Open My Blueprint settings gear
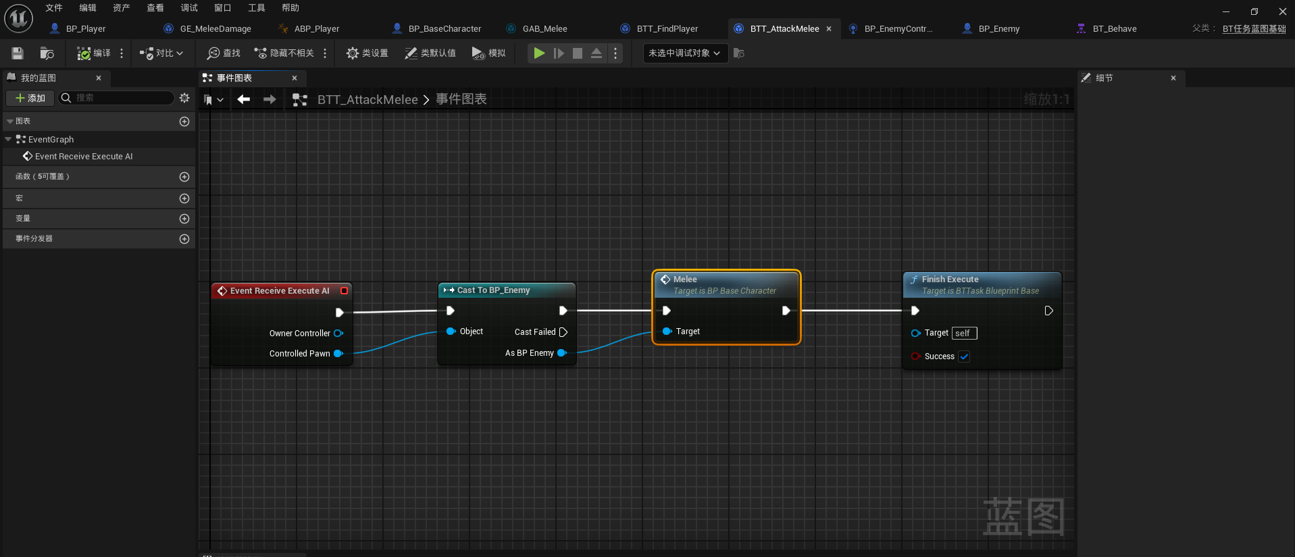The image size is (1295, 557). coord(184,98)
